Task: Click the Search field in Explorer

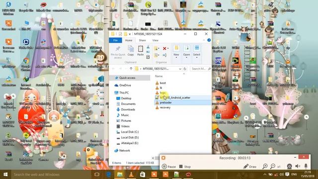Action: 200,69
